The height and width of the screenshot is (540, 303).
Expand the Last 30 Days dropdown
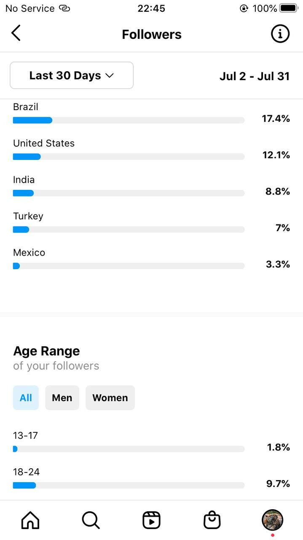tap(72, 76)
